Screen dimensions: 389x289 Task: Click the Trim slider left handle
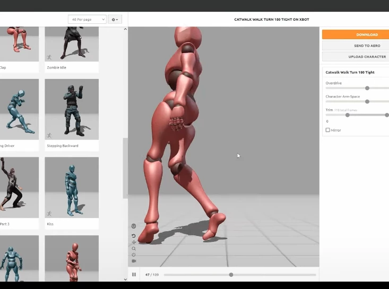[348, 115]
